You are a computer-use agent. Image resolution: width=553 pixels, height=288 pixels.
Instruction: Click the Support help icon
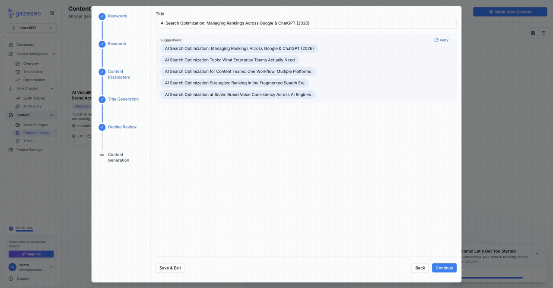tap(11, 279)
